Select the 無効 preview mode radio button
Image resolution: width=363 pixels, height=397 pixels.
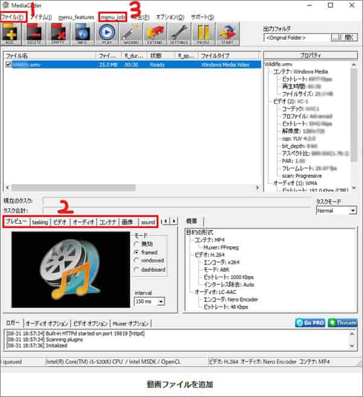[137, 244]
